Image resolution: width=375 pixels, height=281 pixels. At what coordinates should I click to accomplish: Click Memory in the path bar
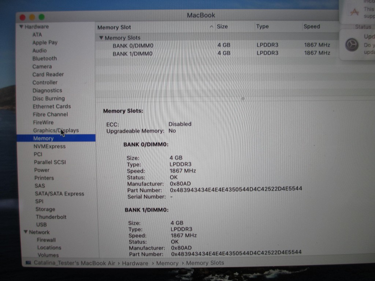(x=167, y=263)
